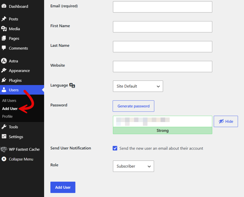Select the Users menu item
Image resolution: width=244 pixels, height=197 pixels.
pos(22,90)
